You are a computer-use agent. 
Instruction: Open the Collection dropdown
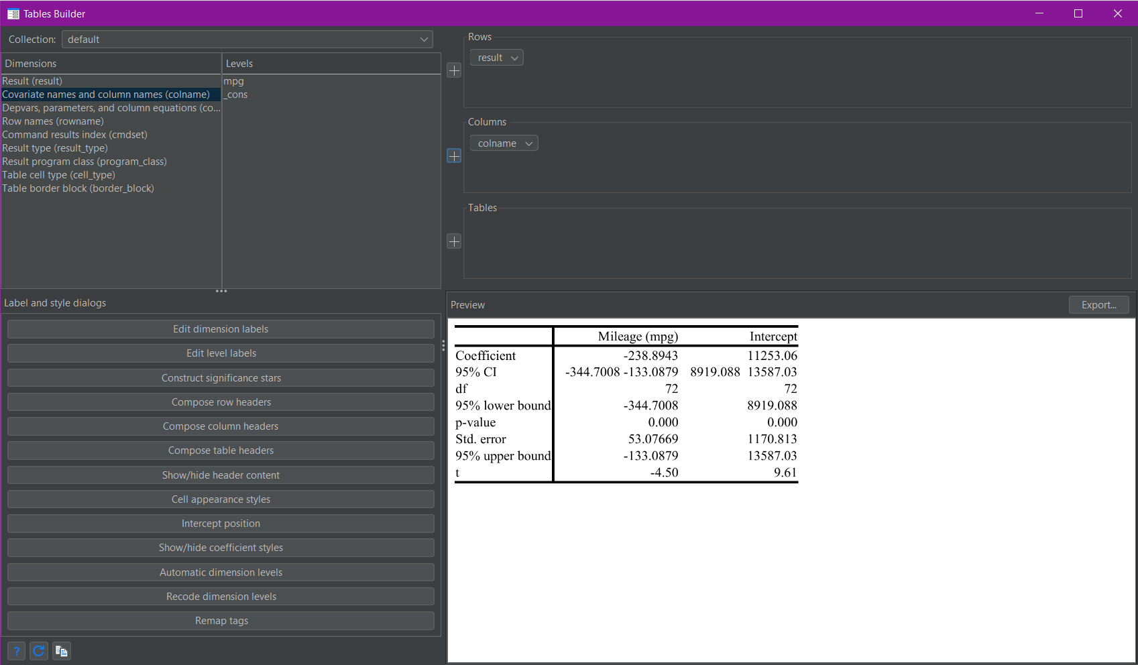coord(247,40)
